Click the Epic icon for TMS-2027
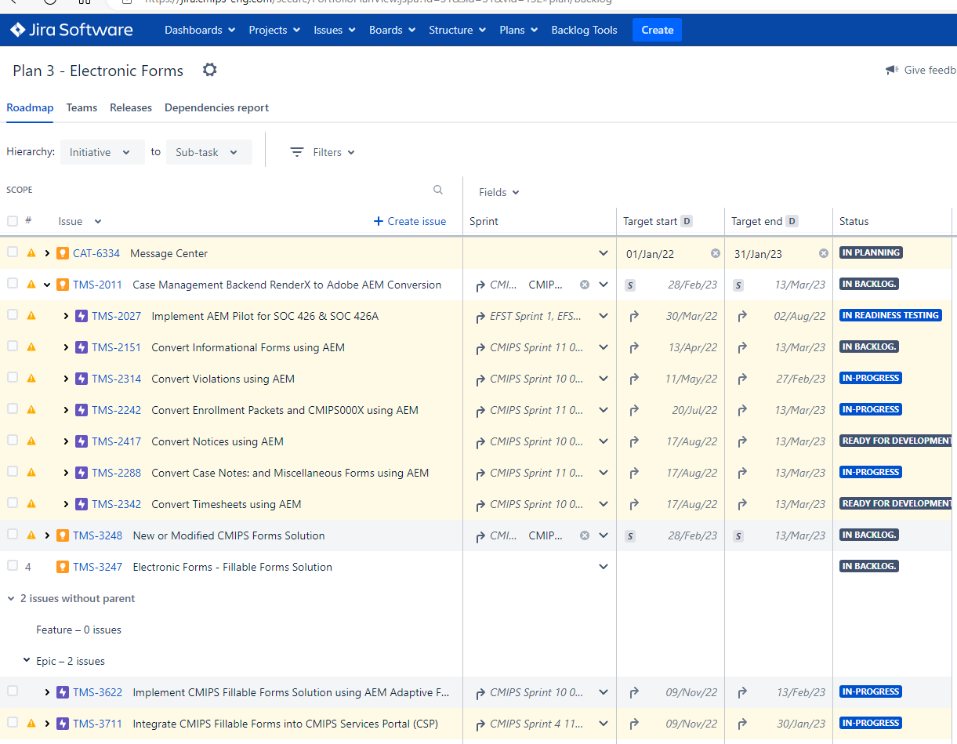The image size is (957, 744). point(82,316)
